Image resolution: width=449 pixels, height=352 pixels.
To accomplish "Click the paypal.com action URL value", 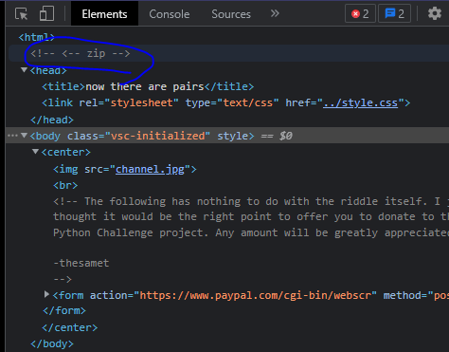I will 256,295.
